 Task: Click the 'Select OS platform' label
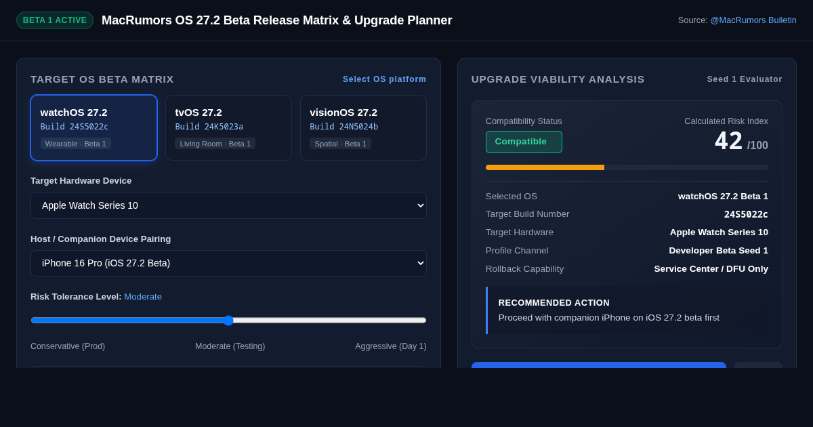click(x=385, y=79)
